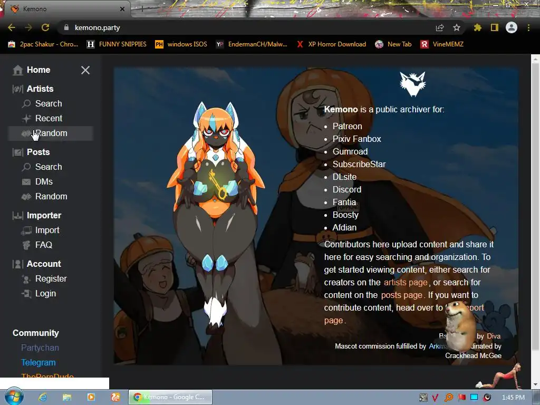
Task: Open the XP Horror Download bookmark
Action: click(x=331, y=44)
